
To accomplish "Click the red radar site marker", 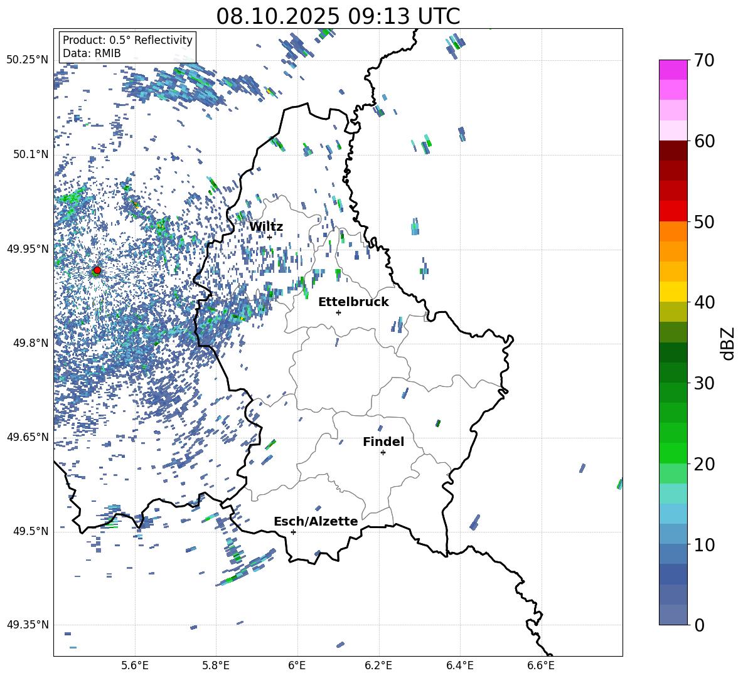I will coord(97,270).
